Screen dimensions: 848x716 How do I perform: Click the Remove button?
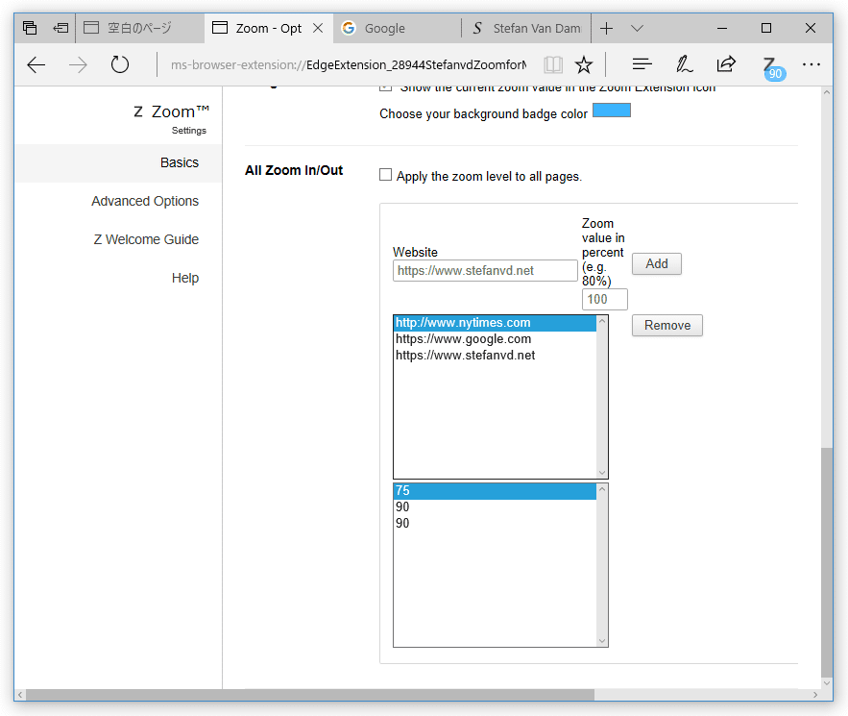[667, 325]
